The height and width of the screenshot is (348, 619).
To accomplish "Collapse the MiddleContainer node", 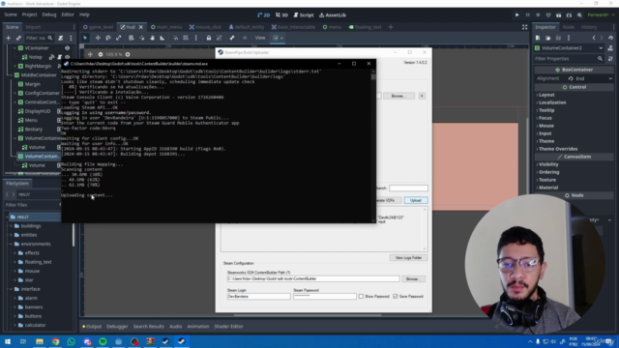I will [x=11, y=75].
